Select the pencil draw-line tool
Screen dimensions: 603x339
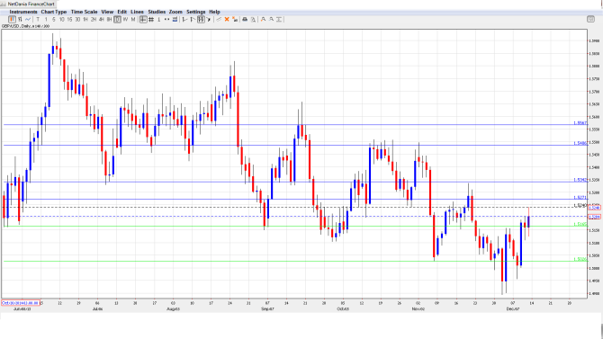pos(219,19)
